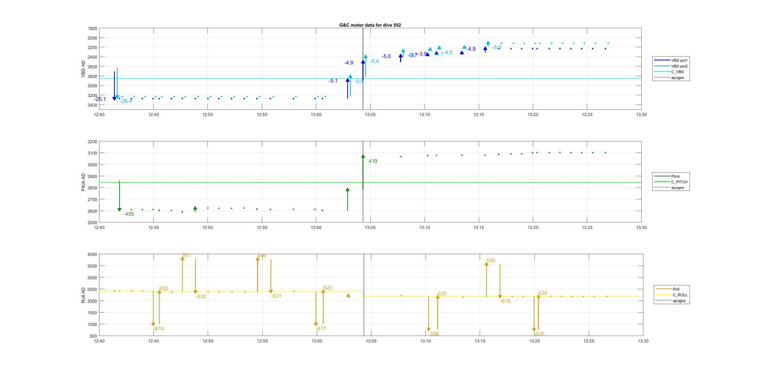Image resolution: width=762 pixels, height=377 pixels.
Task: Click the "-4.5" VBD data label
Action: coord(448,53)
